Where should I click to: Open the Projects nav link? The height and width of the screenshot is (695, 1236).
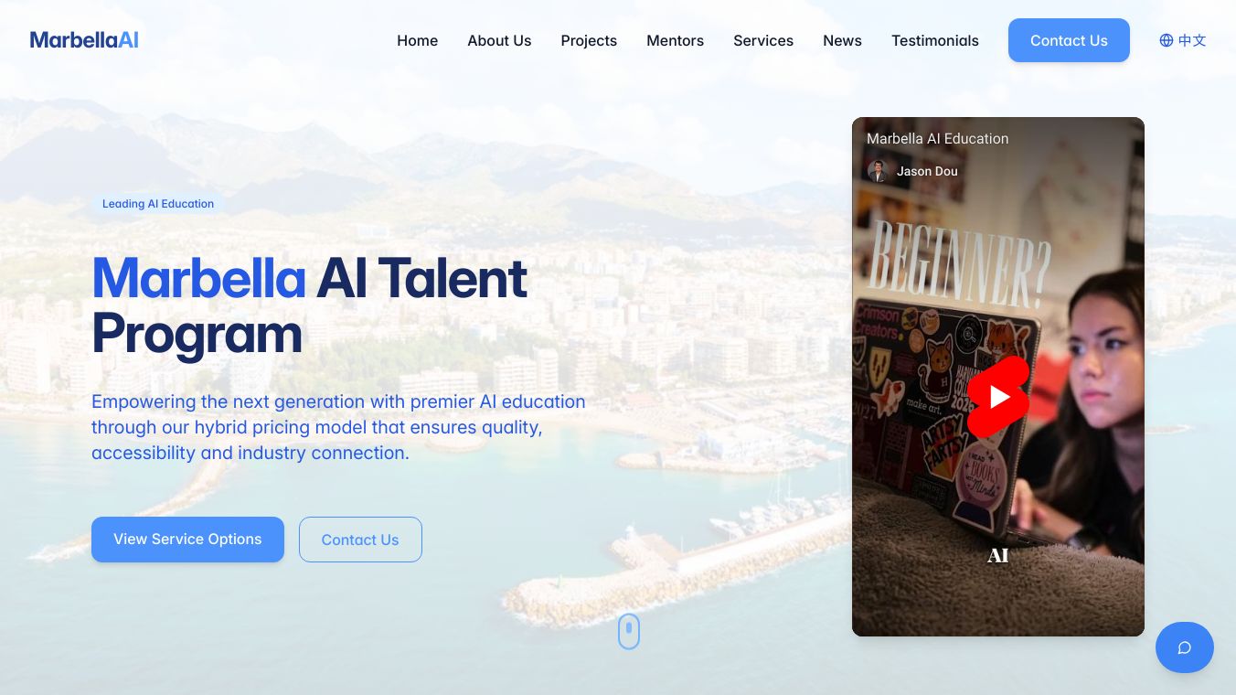coord(589,40)
